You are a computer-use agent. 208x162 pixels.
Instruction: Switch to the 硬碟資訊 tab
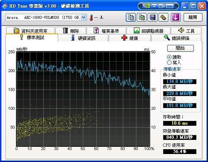click(83, 38)
